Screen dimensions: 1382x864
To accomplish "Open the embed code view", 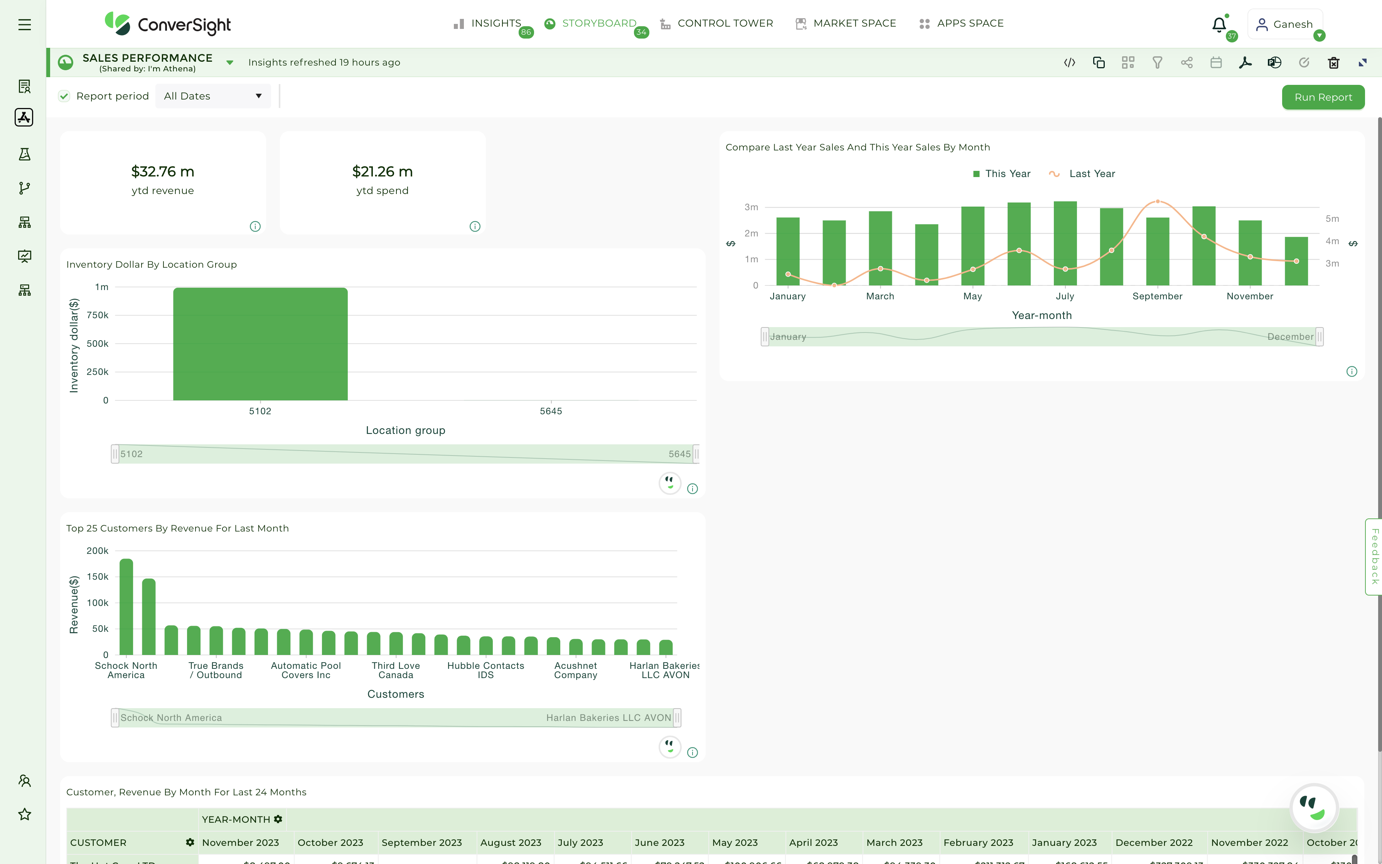I will click(x=1069, y=62).
